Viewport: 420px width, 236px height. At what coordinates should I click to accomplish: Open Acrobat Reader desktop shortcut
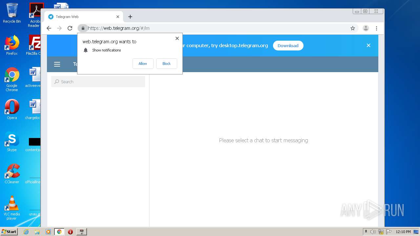tap(34, 15)
